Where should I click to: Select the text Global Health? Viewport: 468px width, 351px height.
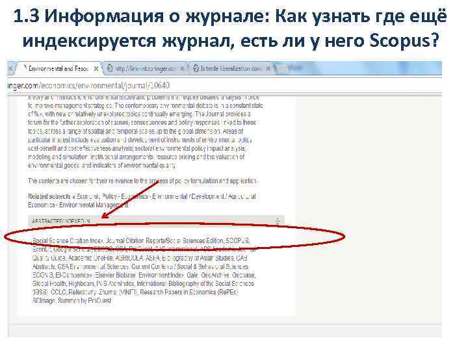point(49,283)
